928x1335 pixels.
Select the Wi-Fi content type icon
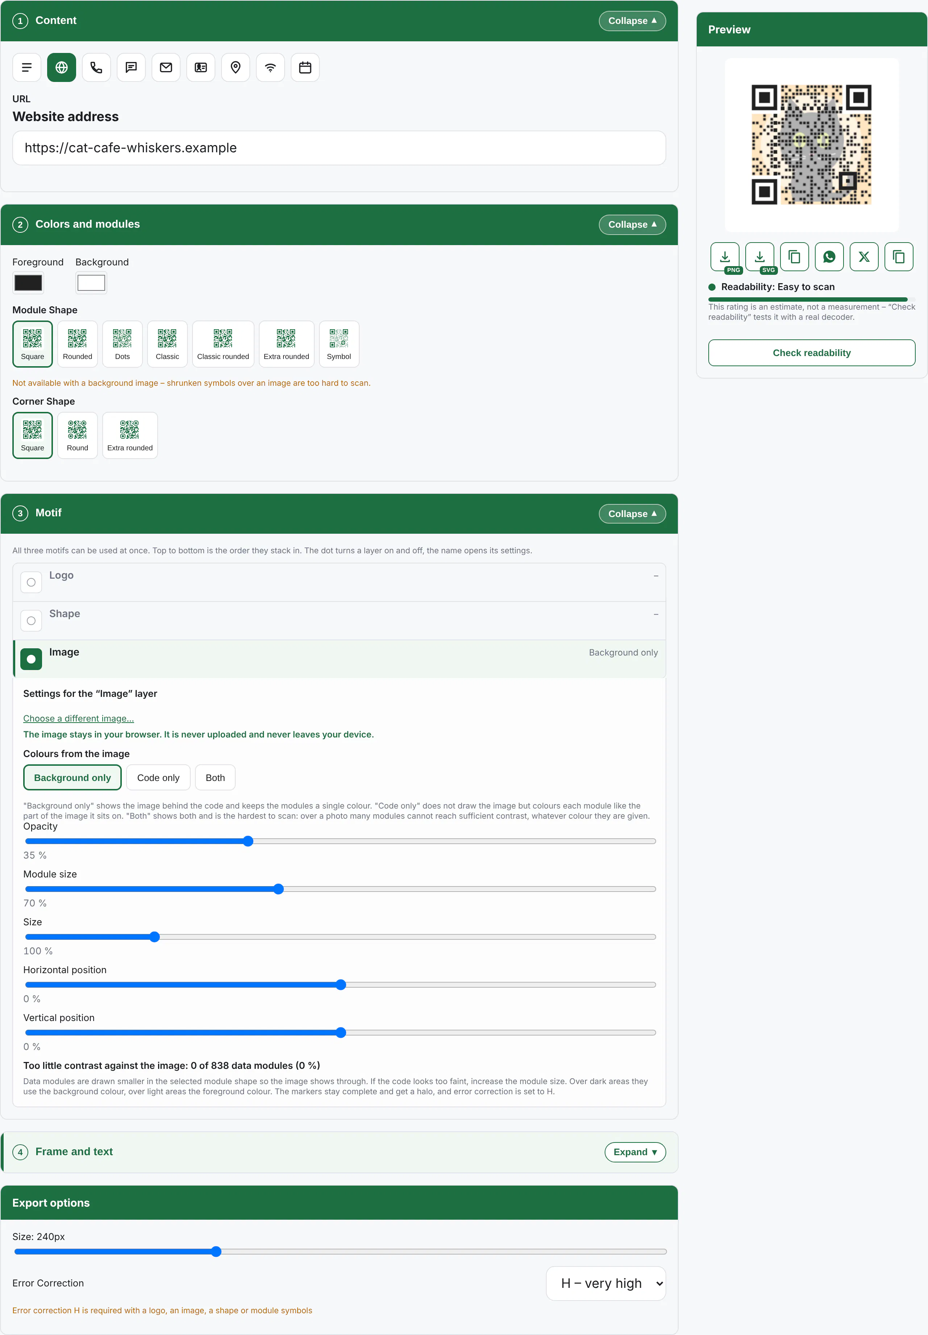[x=270, y=67]
